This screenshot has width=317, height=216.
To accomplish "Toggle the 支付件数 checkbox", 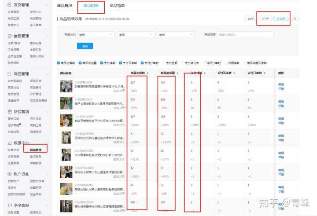I will point(102,62).
